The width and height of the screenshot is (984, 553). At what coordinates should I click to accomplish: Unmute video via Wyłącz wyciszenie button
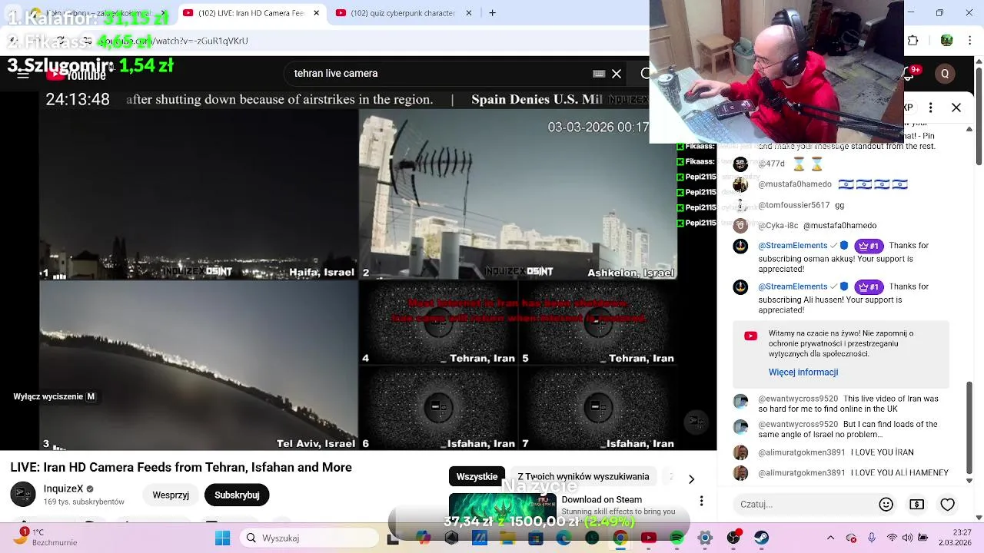click(55, 397)
